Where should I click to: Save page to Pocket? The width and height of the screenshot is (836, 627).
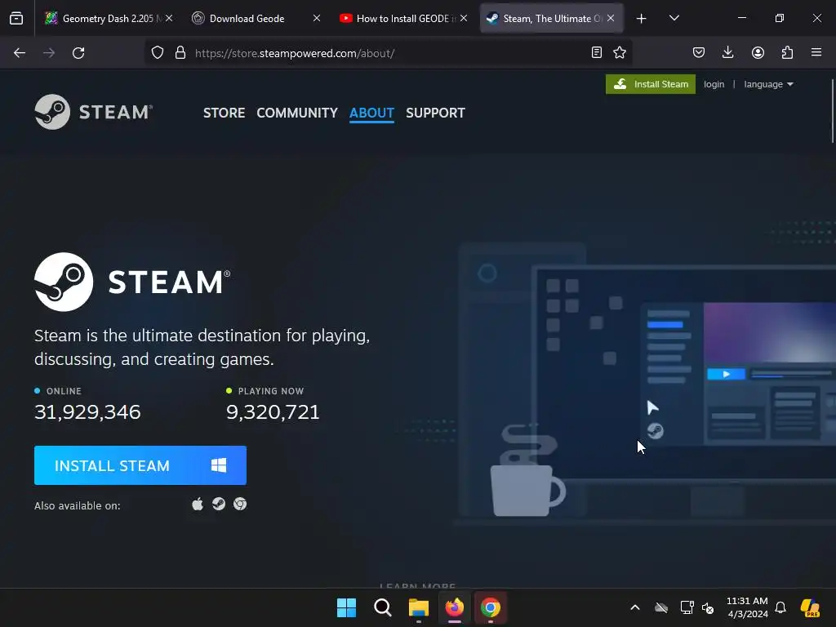pos(699,52)
